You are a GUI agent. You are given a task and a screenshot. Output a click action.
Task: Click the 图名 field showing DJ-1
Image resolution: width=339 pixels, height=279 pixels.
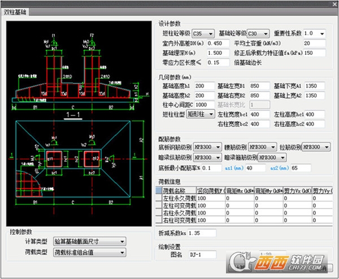point(203,255)
